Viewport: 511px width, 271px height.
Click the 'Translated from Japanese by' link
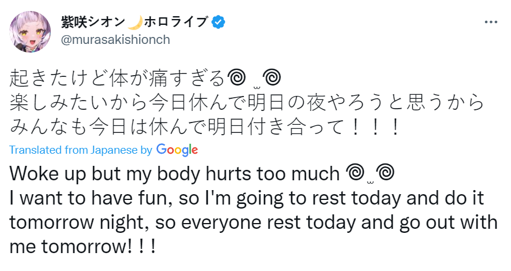tap(81, 150)
